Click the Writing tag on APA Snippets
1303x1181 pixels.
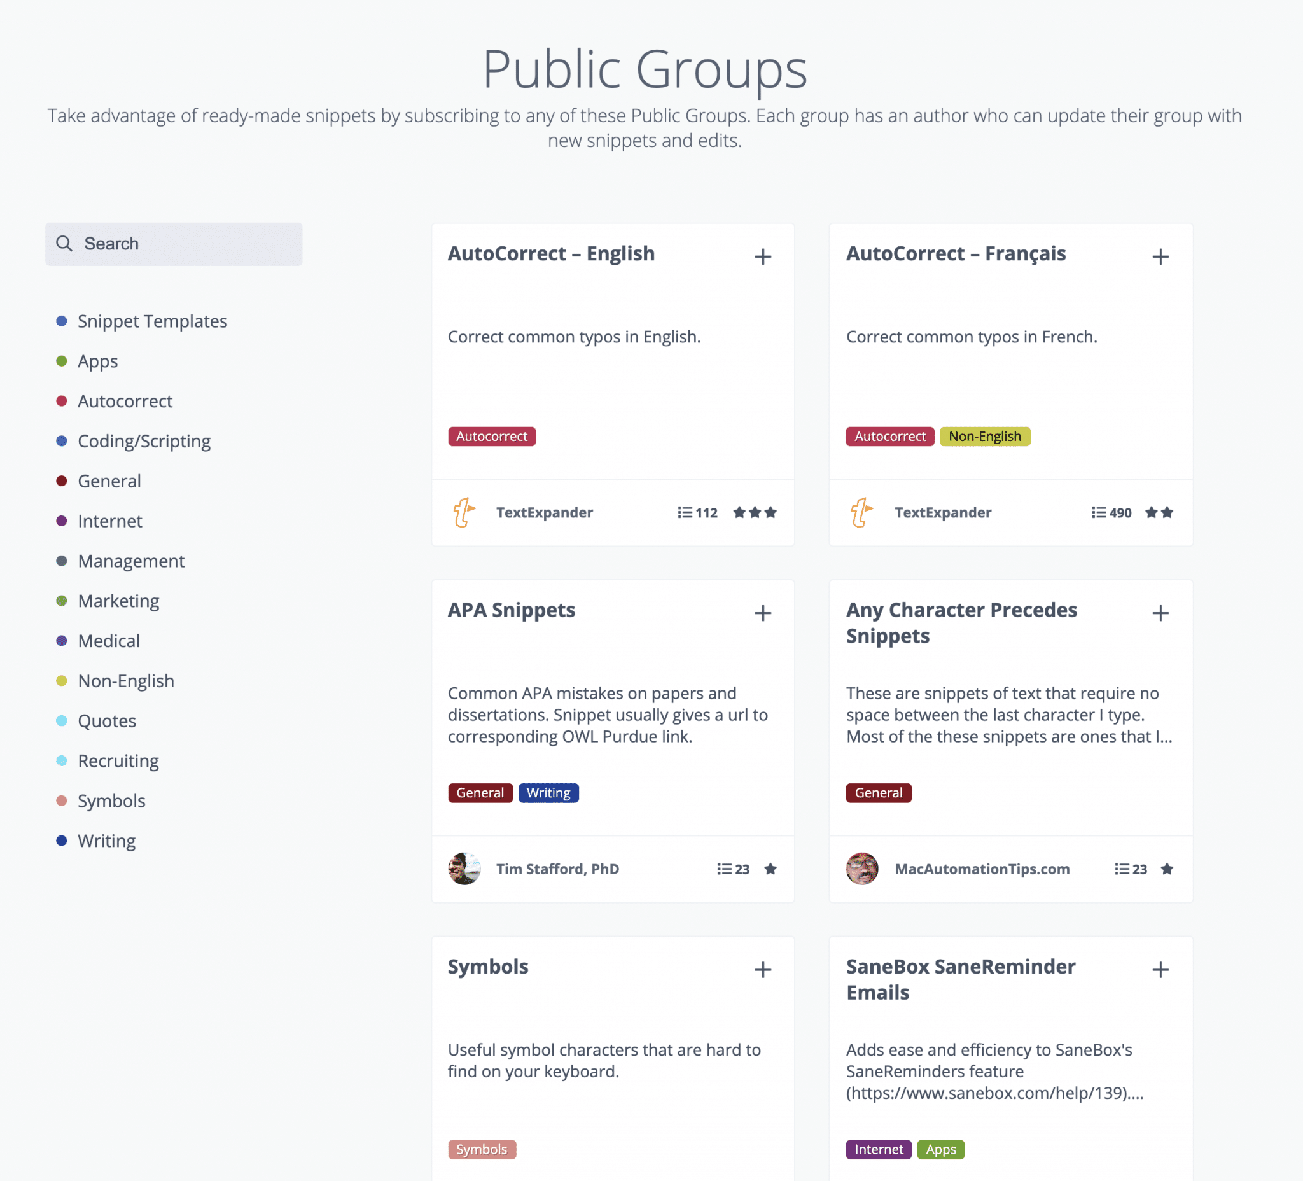tap(548, 792)
